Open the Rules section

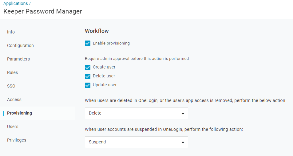point(12,72)
